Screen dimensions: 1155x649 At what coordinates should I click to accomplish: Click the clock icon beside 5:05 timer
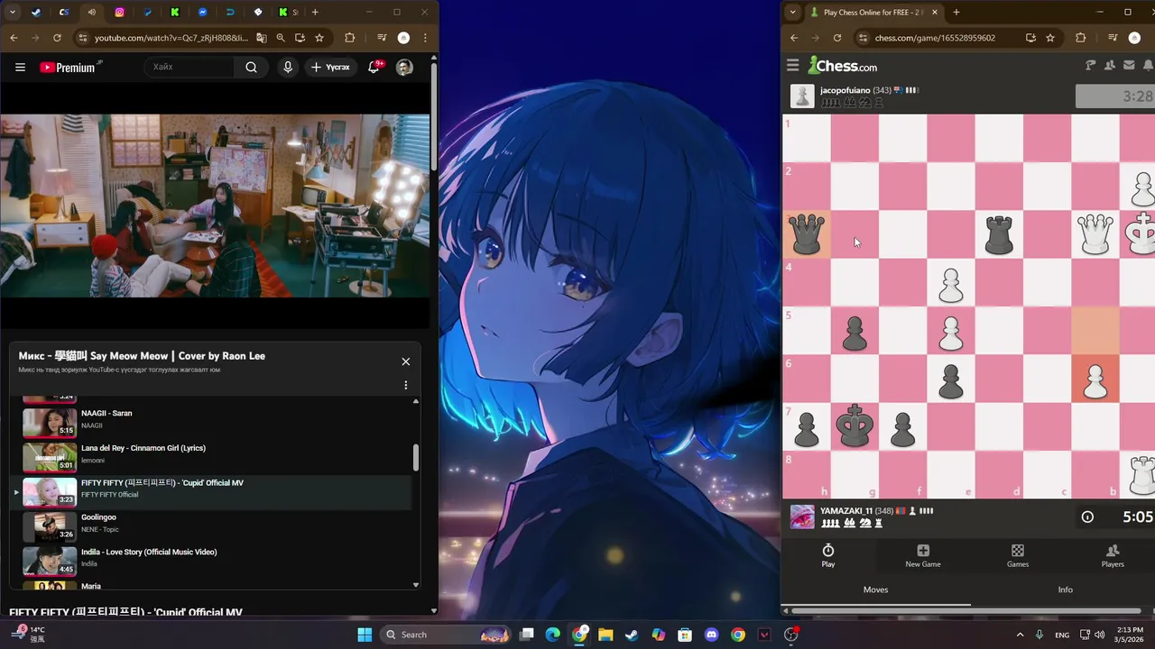1087,516
